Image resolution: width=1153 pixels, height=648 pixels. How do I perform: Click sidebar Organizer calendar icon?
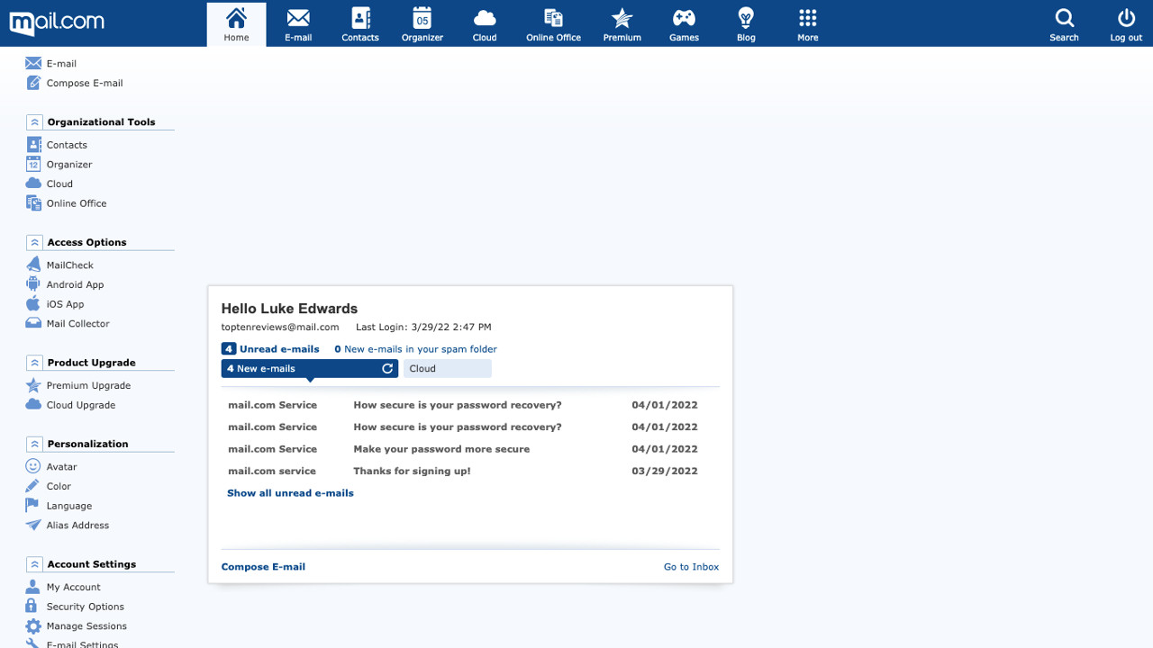pos(33,165)
